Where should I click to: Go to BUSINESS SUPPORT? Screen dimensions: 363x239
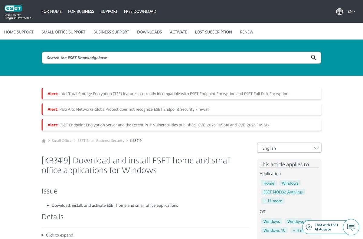(111, 32)
